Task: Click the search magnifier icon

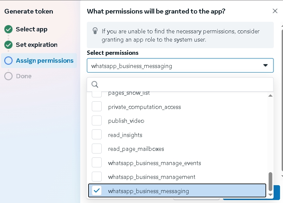Action: [x=95, y=85]
